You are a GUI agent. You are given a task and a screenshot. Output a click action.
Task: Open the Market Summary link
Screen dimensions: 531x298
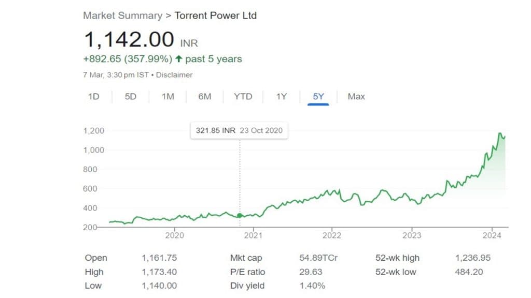[x=122, y=16]
